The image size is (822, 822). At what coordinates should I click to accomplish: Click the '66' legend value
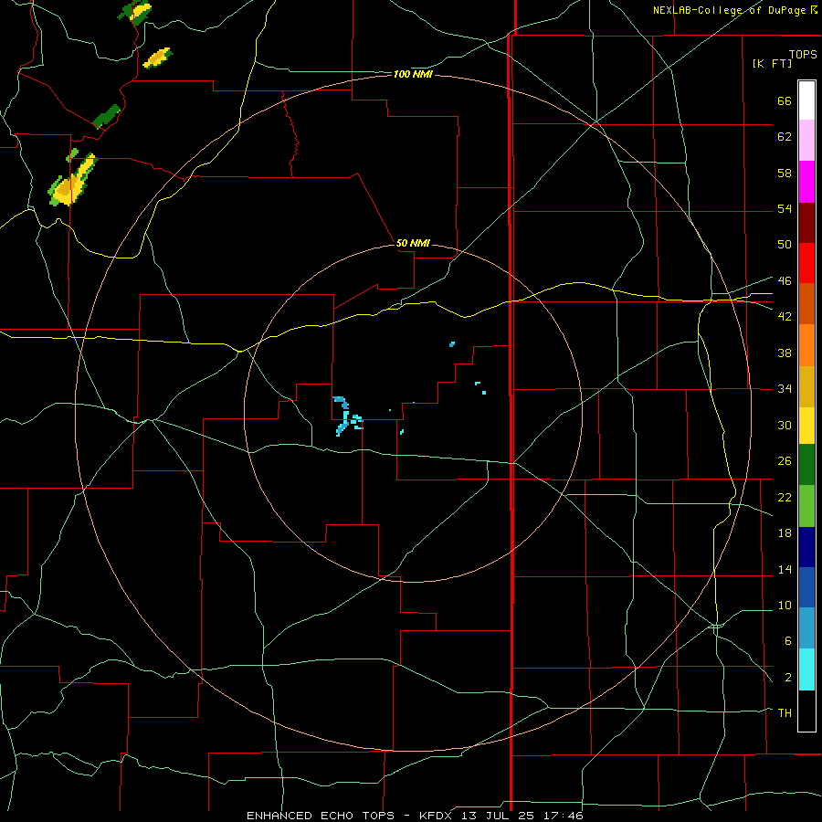tap(785, 100)
